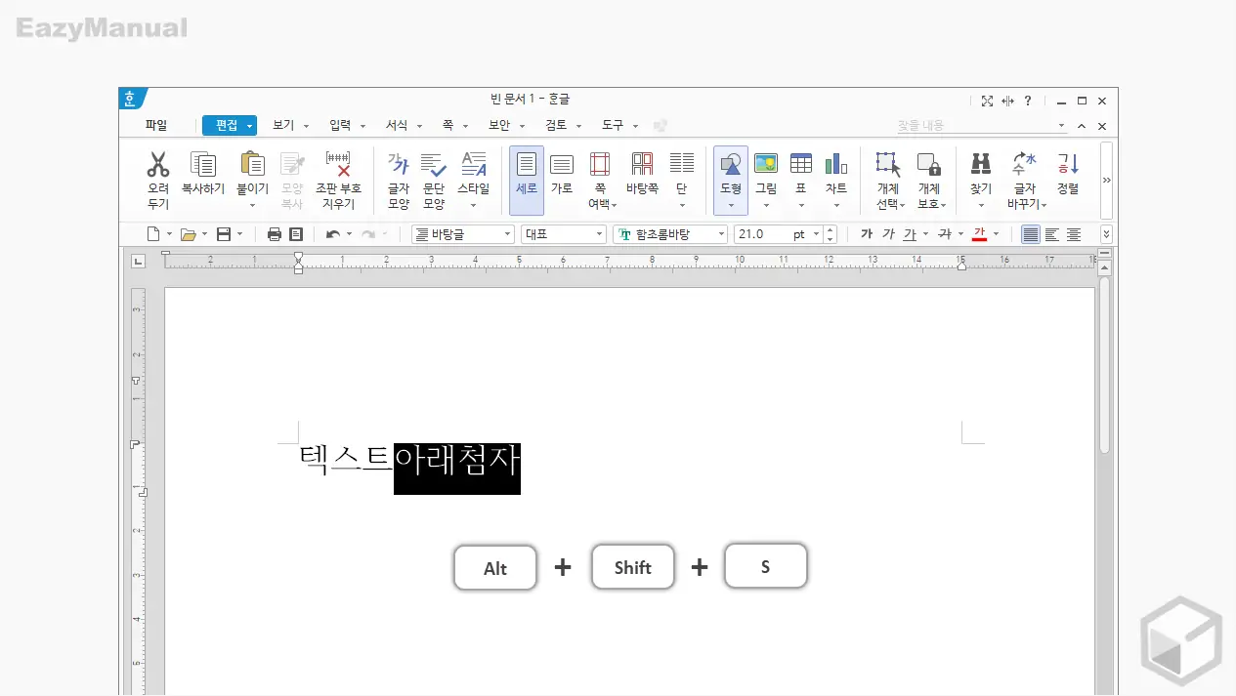Click the 개체 보호 object protect icon
This screenshot has height=696, width=1236.
(928, 164)
